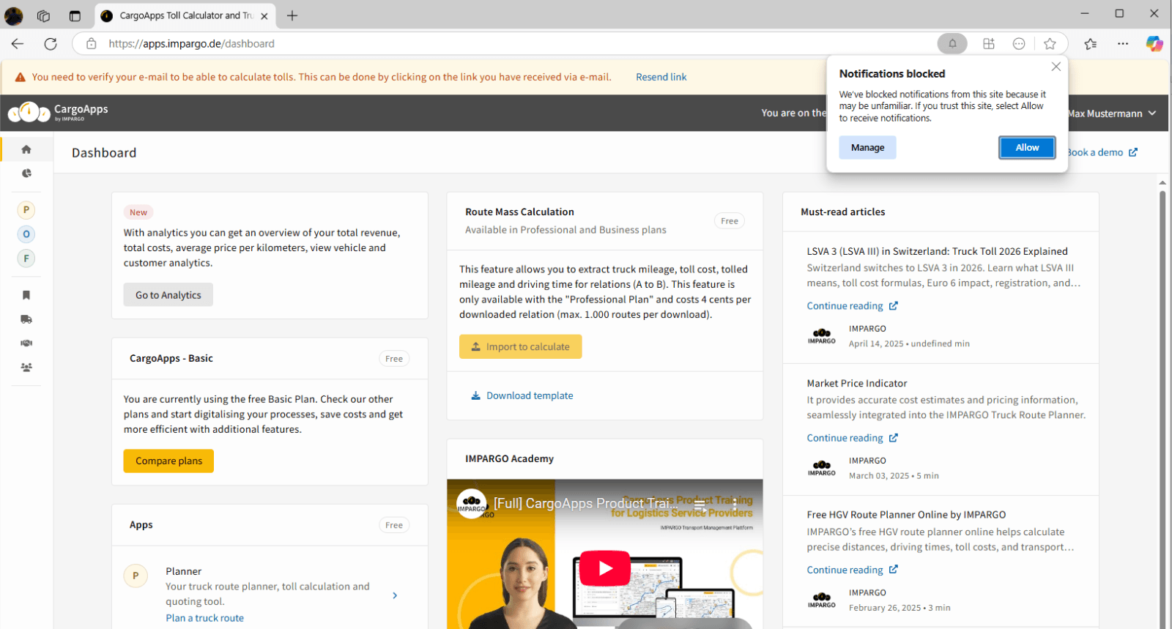This screenshot has width=1172, height=629.
Task: Click the browser back arrow
Action: [18, 44]
